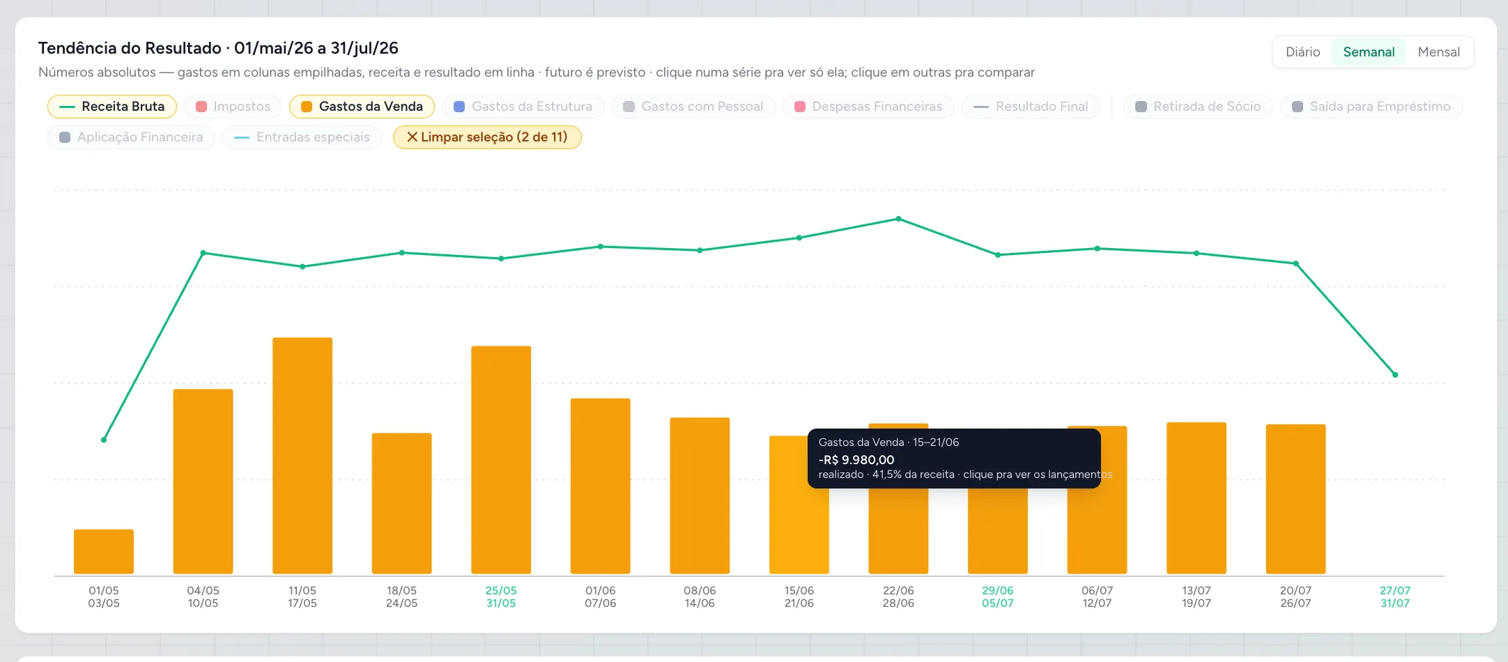Show the Entradas especiais line
This screenshot has height=662, width=1508.
point(302,137)
